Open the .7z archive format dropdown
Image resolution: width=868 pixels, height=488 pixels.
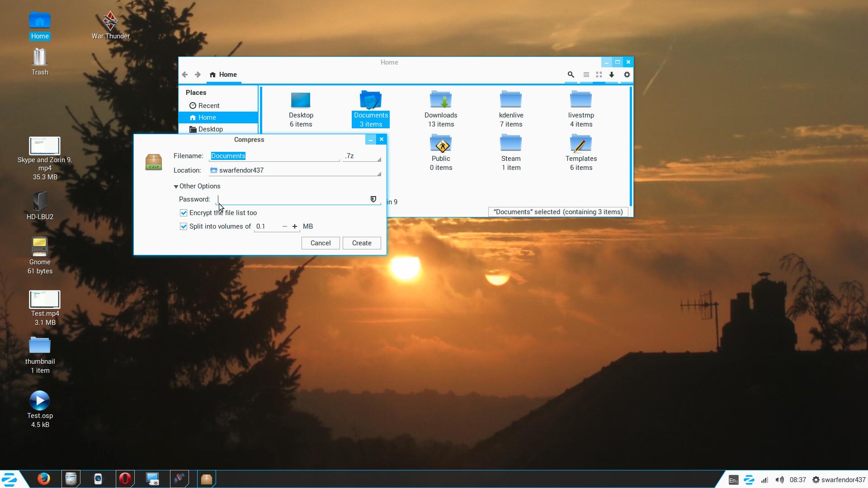click(362, 156)
